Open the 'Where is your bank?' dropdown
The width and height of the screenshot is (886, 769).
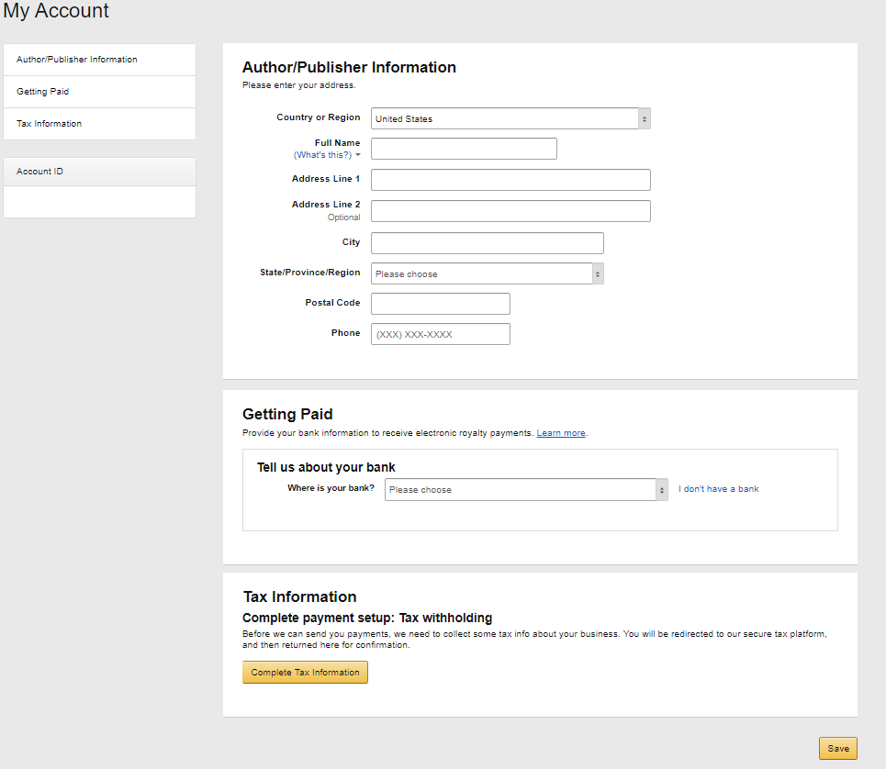pyautogui.click(x=526, y=490)
